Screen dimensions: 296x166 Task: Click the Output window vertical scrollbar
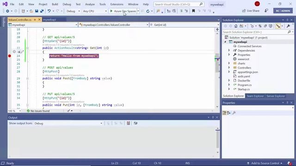click(x=217, y=140)
